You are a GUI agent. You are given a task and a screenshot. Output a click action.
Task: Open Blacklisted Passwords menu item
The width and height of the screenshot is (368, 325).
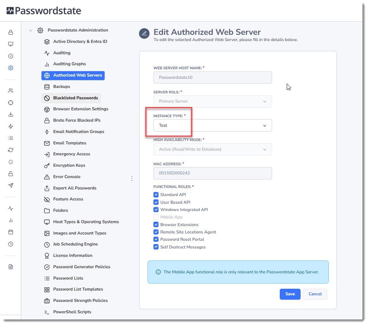pos(71,98)
